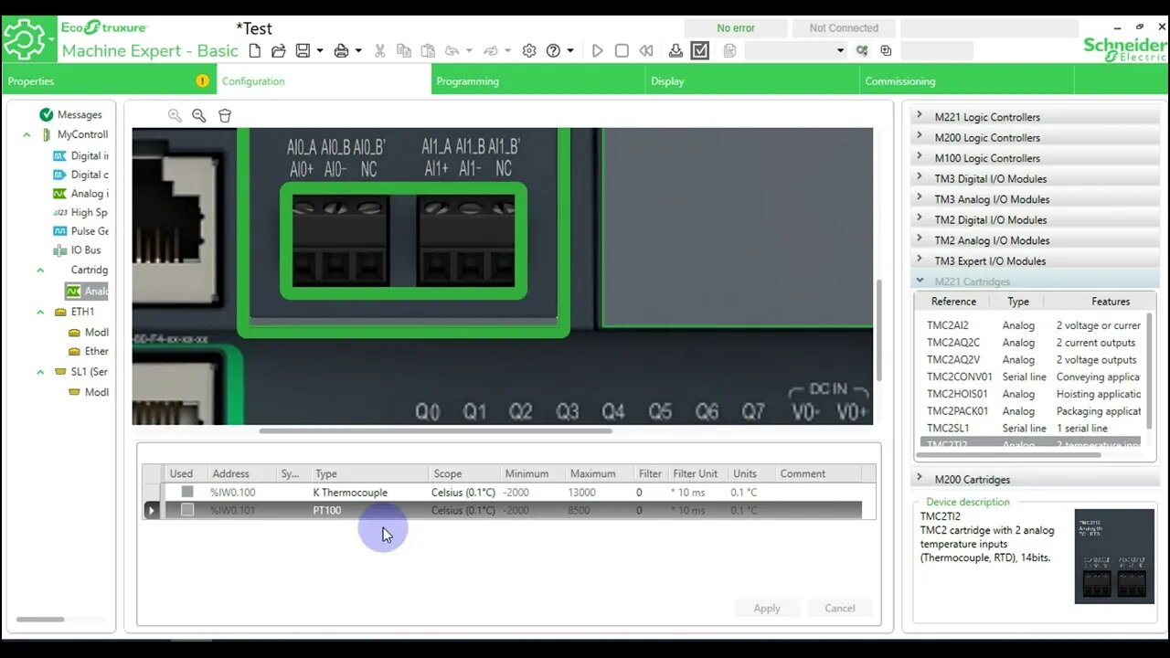Click the yellow warning icon on Properties tab

[x=203, y=80]
